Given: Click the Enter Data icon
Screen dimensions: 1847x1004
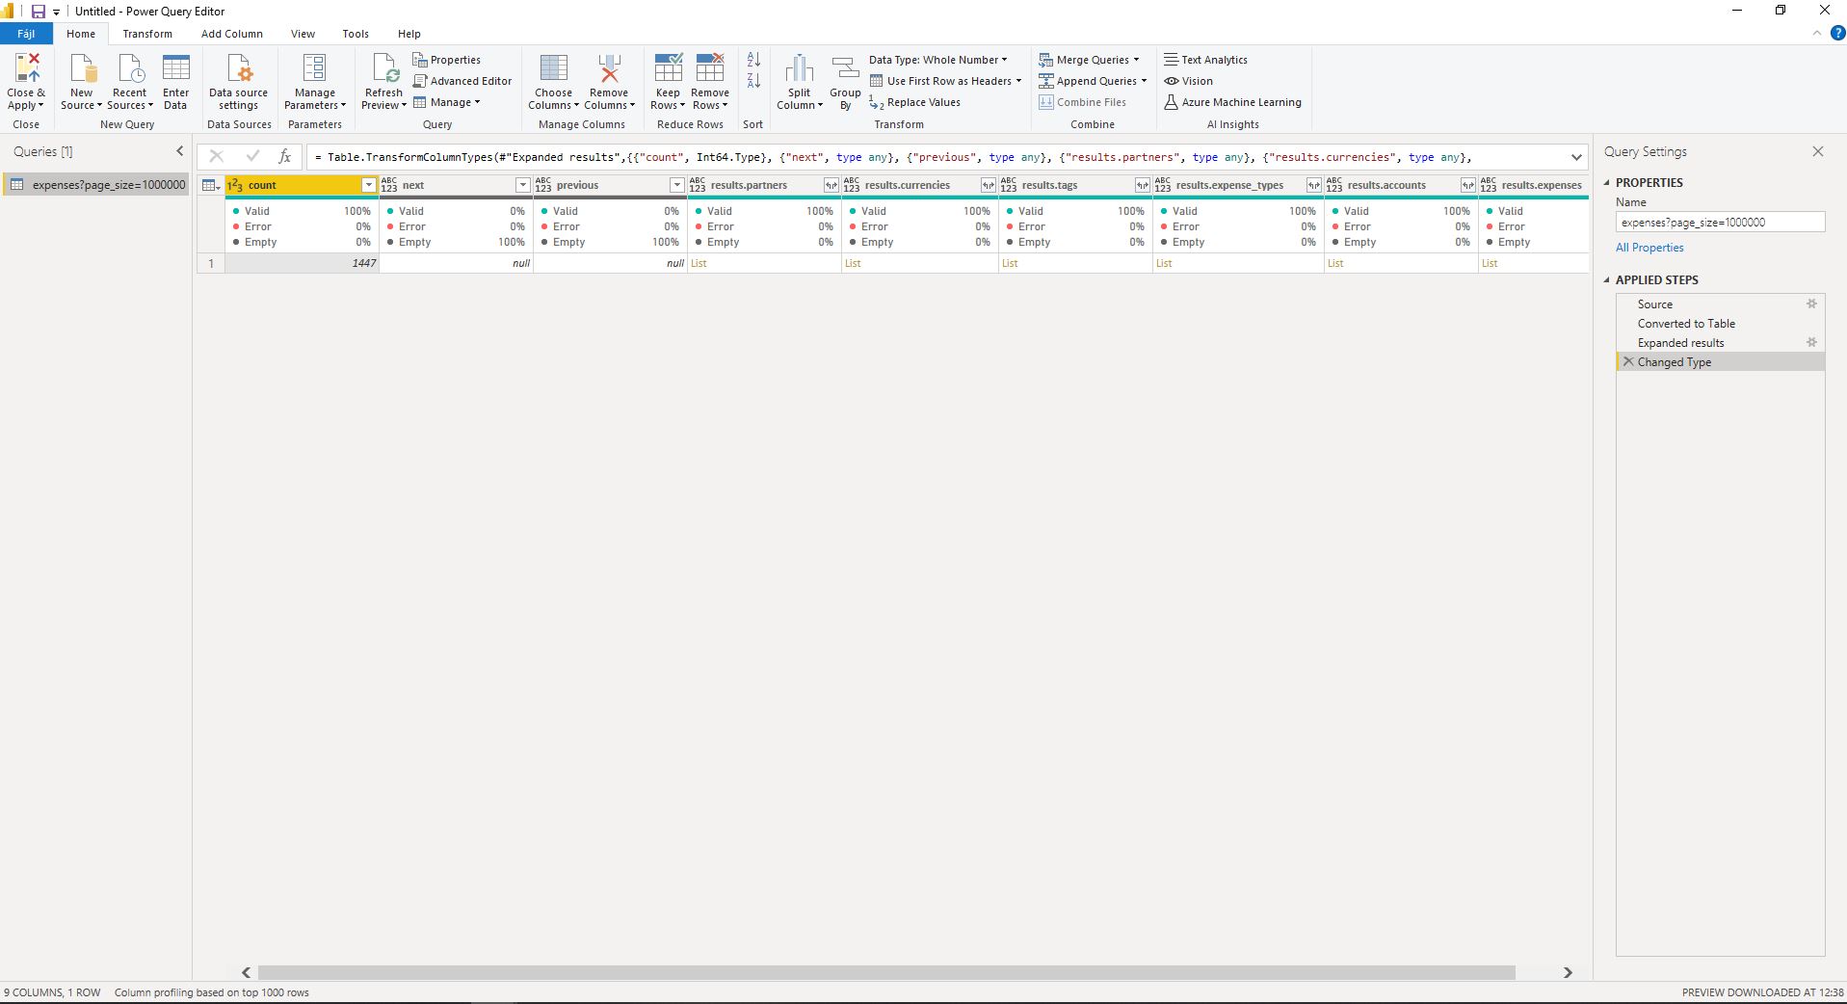Looking at the screenshot, I should 176,68.
